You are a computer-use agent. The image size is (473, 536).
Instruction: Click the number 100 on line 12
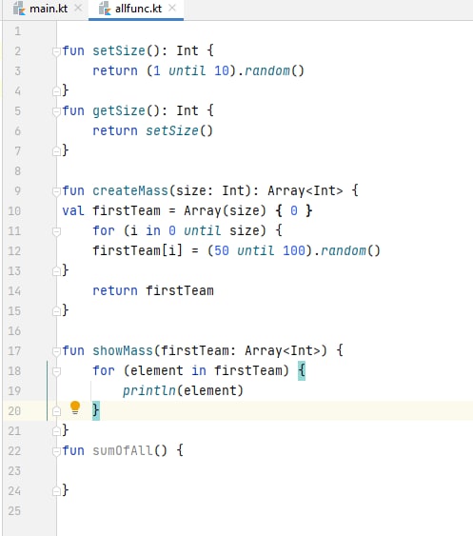point(293,251)
